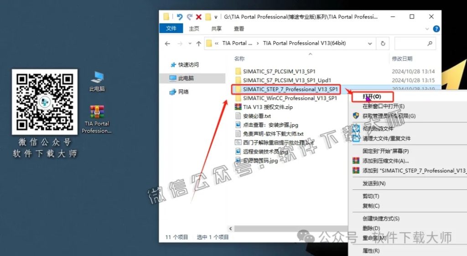Select TIA V13 授权文件.zip archive
The image size is (467, 256).
[268, 107]
